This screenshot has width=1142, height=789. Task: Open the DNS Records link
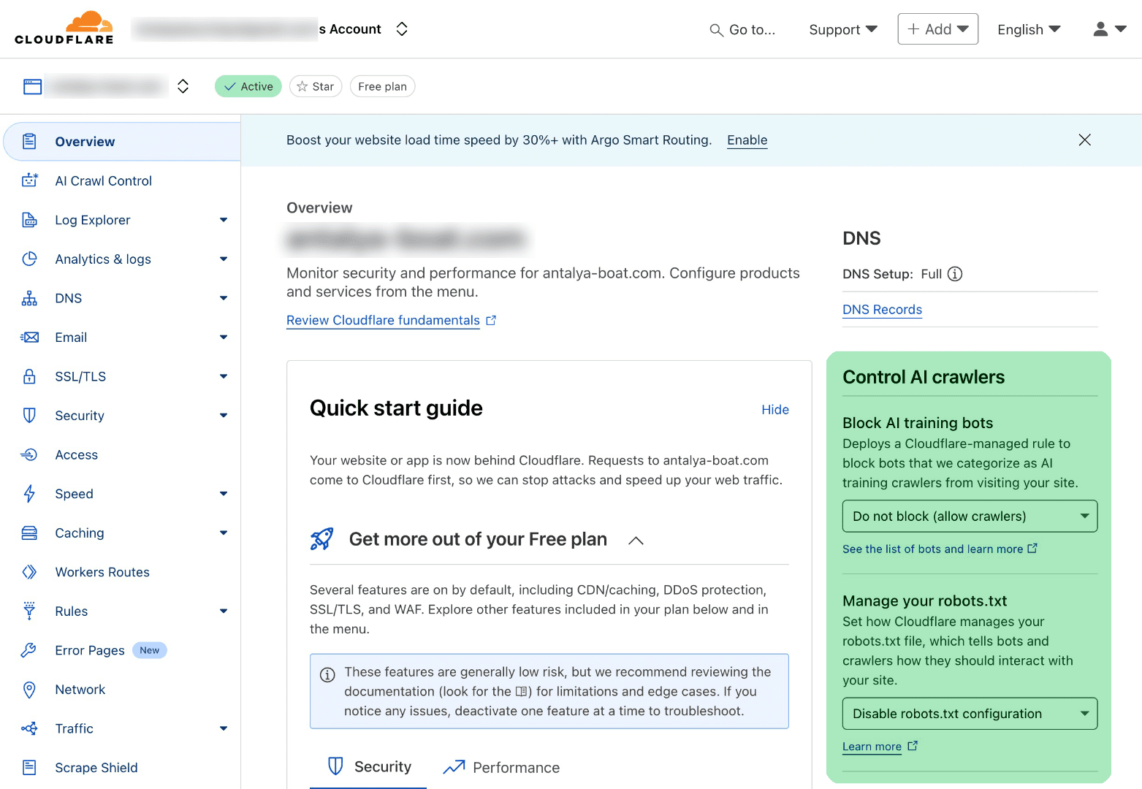coord(882,309)
